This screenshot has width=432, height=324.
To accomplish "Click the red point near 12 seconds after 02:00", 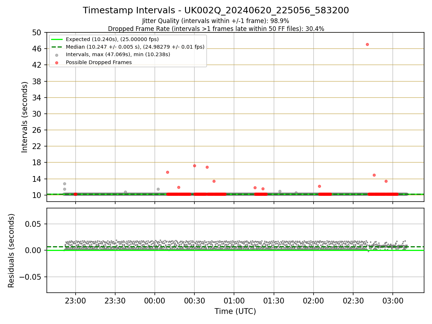I will pyautogui.click(x=319, y=186).
